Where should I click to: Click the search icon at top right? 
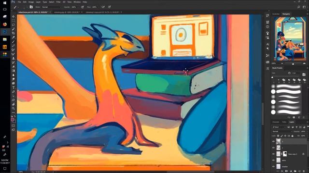[299, 7]
